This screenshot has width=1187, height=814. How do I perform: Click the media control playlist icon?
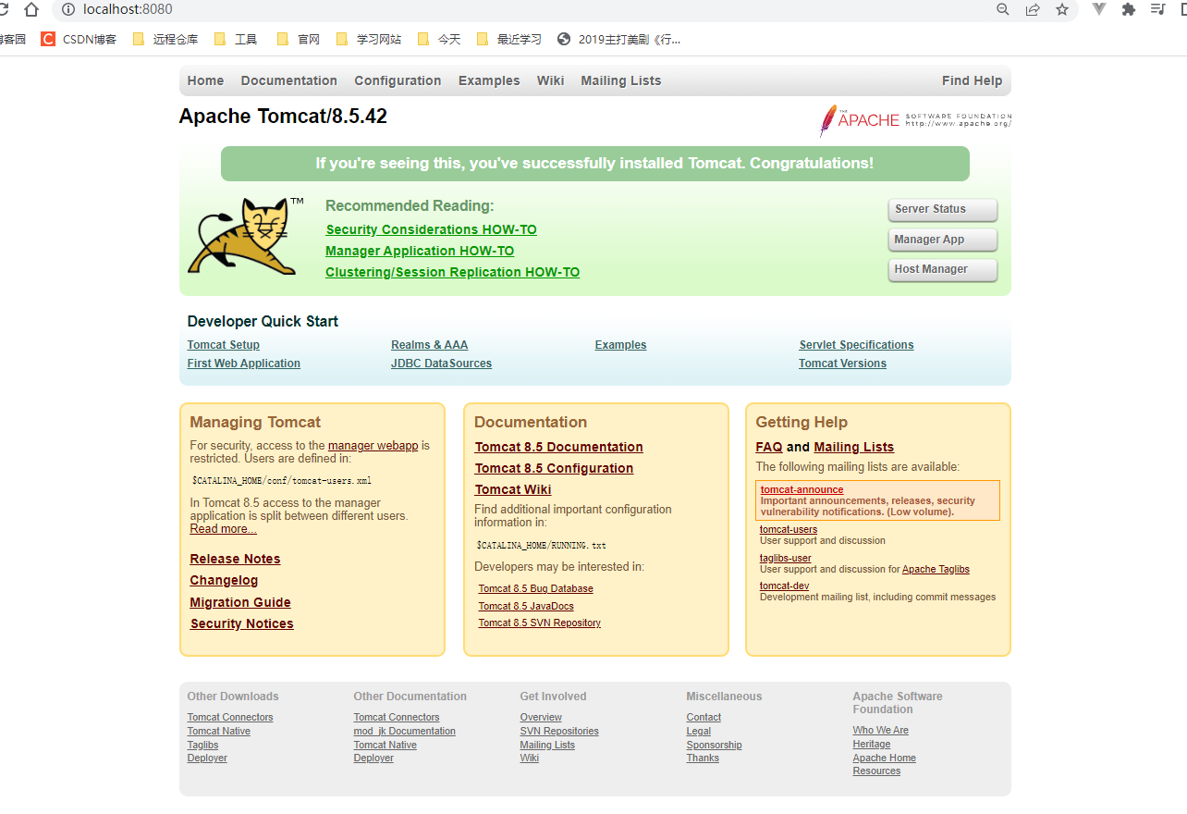coord(1157,9)
